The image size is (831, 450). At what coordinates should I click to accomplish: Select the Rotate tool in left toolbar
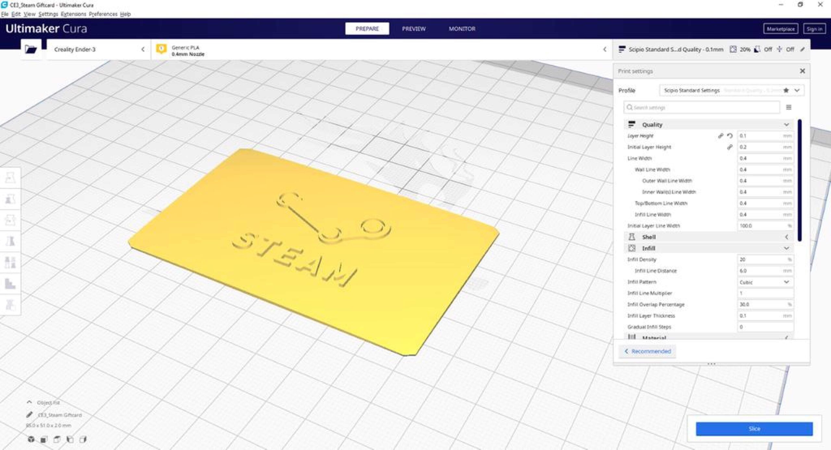point(10,220)
